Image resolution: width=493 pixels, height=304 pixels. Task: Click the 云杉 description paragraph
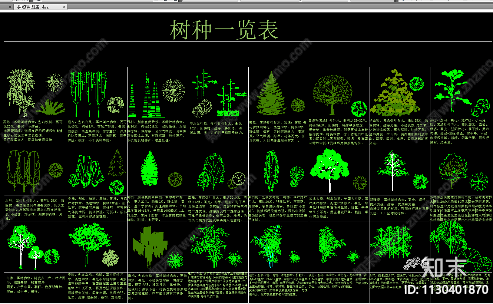click(156, 130)
